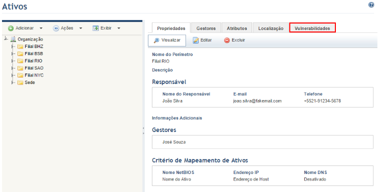The height and width of the screenshot is (192, 379).
Task: Select Filial SAO in the tree
Action: [x=34, y=68]
